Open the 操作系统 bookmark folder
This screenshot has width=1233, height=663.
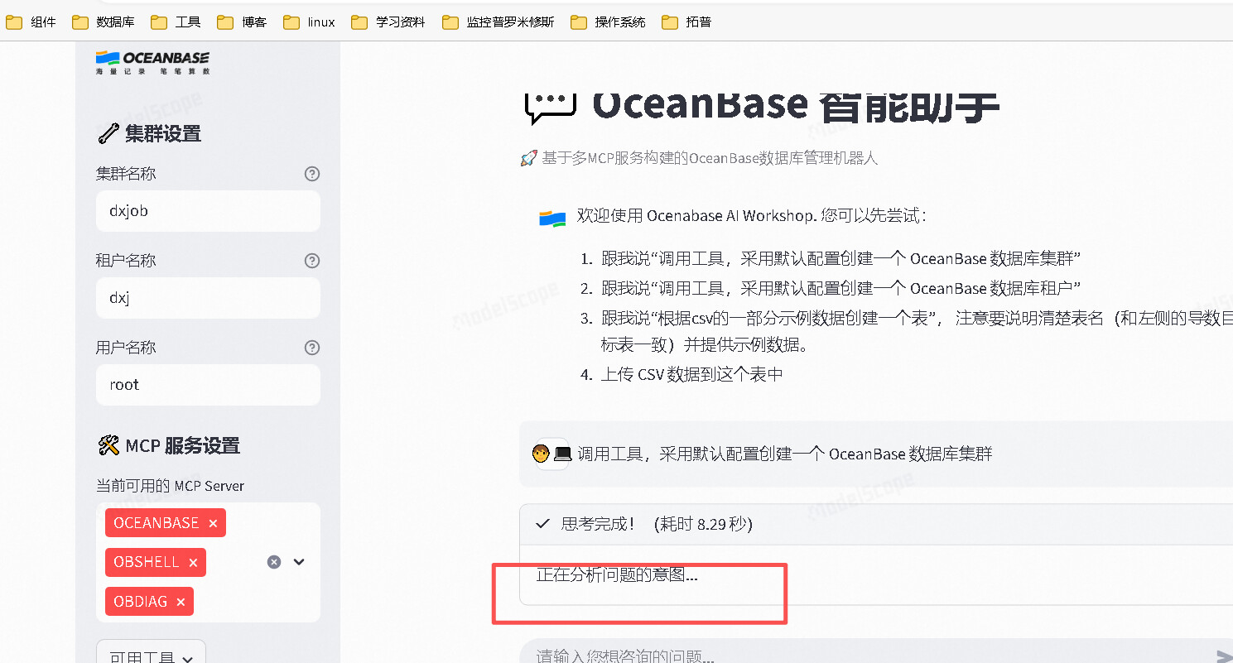point(609,22)
